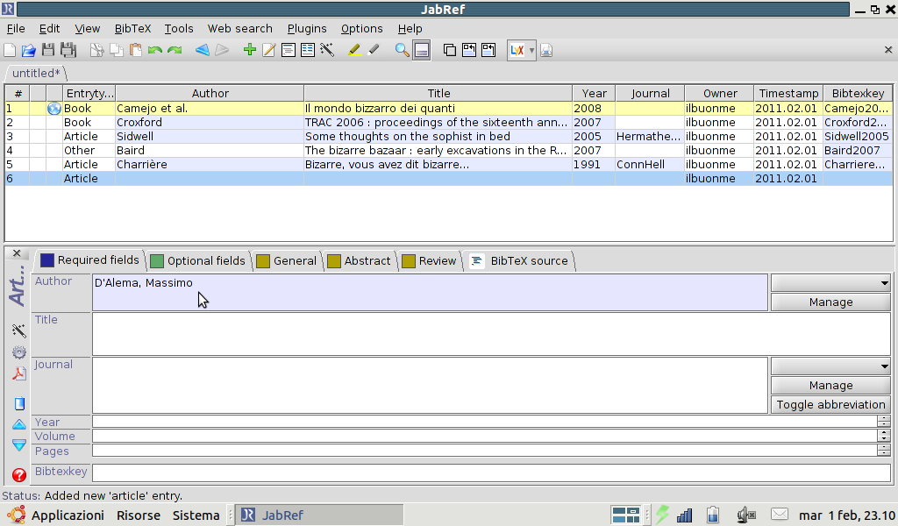Redo with the green right-curved arrow
This screenshot has width=898, height=526.
(x=175, y=50)
